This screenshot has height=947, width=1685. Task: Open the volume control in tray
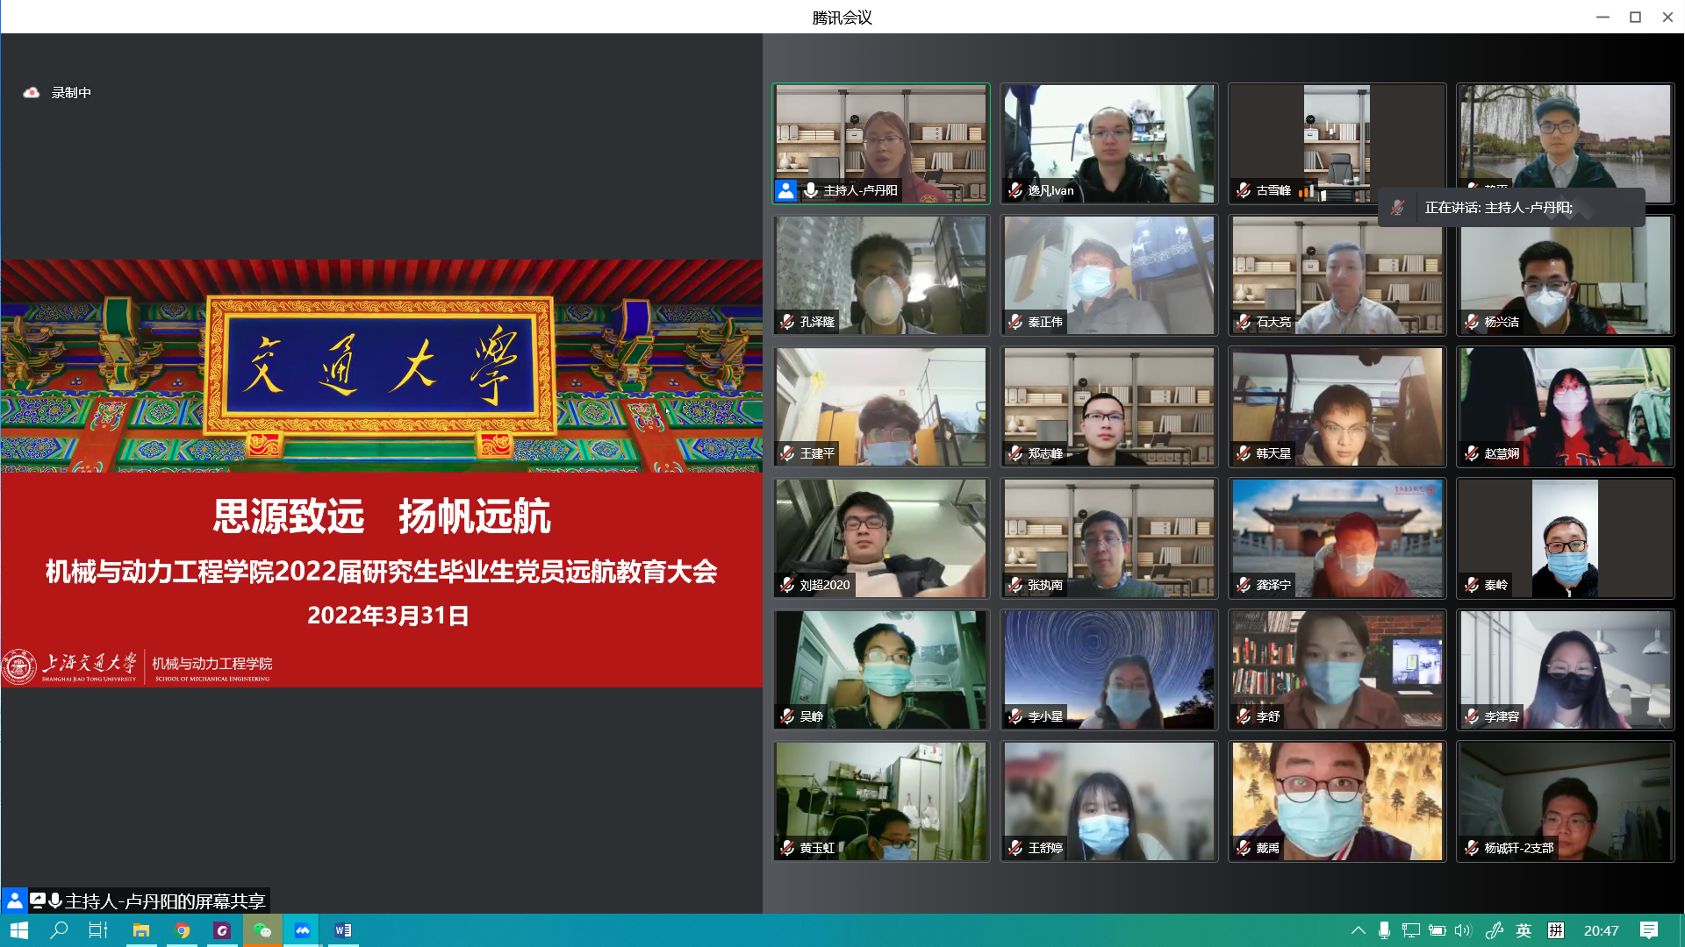tap(1462, 930)
